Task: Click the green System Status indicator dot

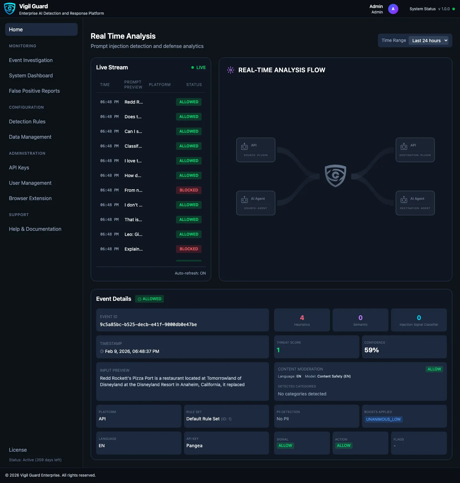Action: pyautogui.click(x=454, y=9)
